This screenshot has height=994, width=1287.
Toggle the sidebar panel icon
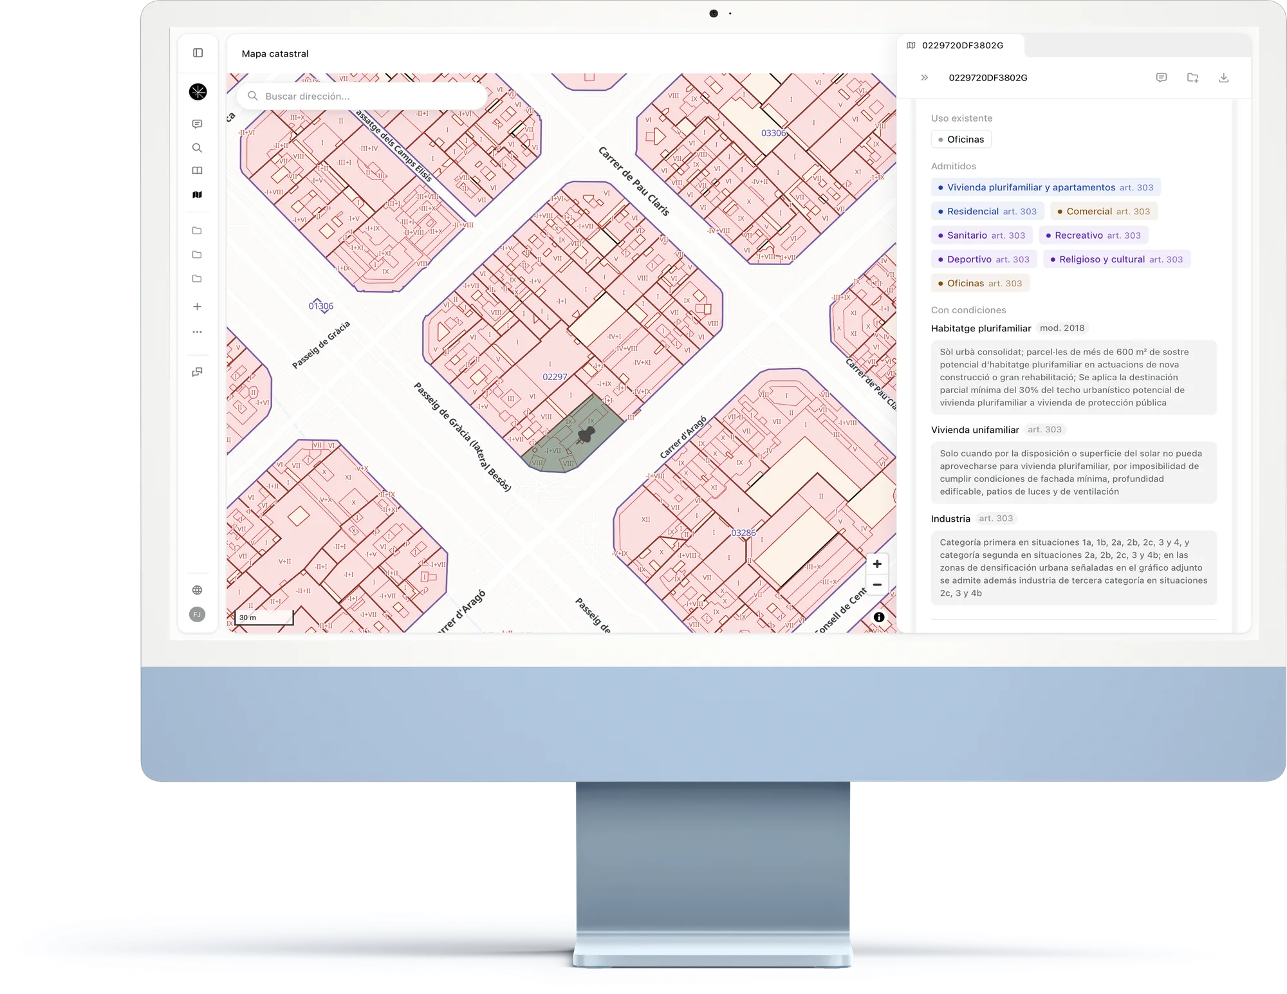[198, 53]
